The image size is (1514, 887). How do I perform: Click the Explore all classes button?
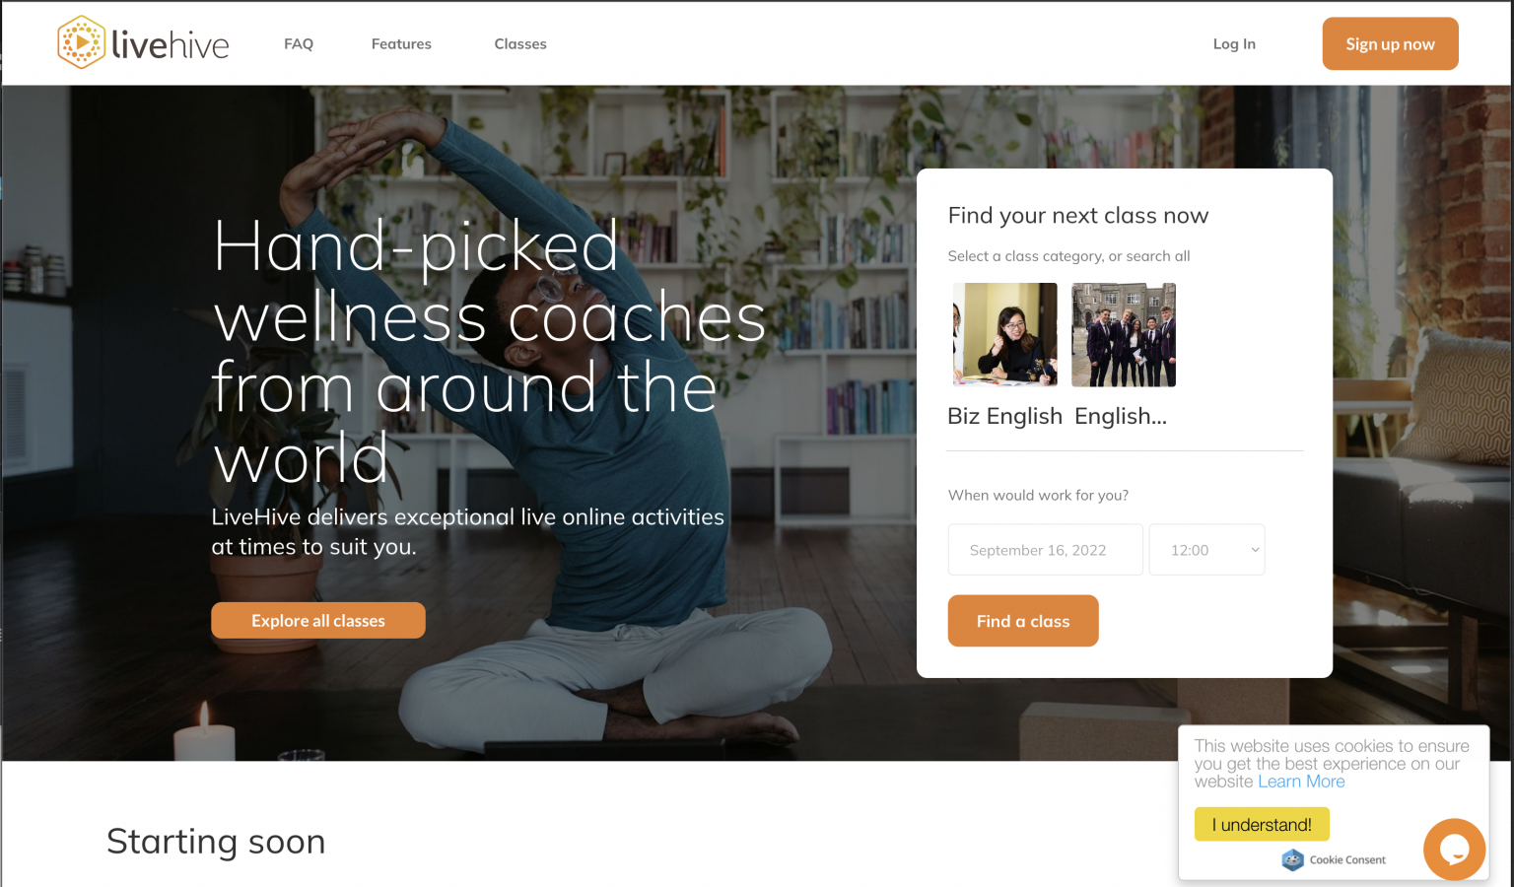pos(318,621)
